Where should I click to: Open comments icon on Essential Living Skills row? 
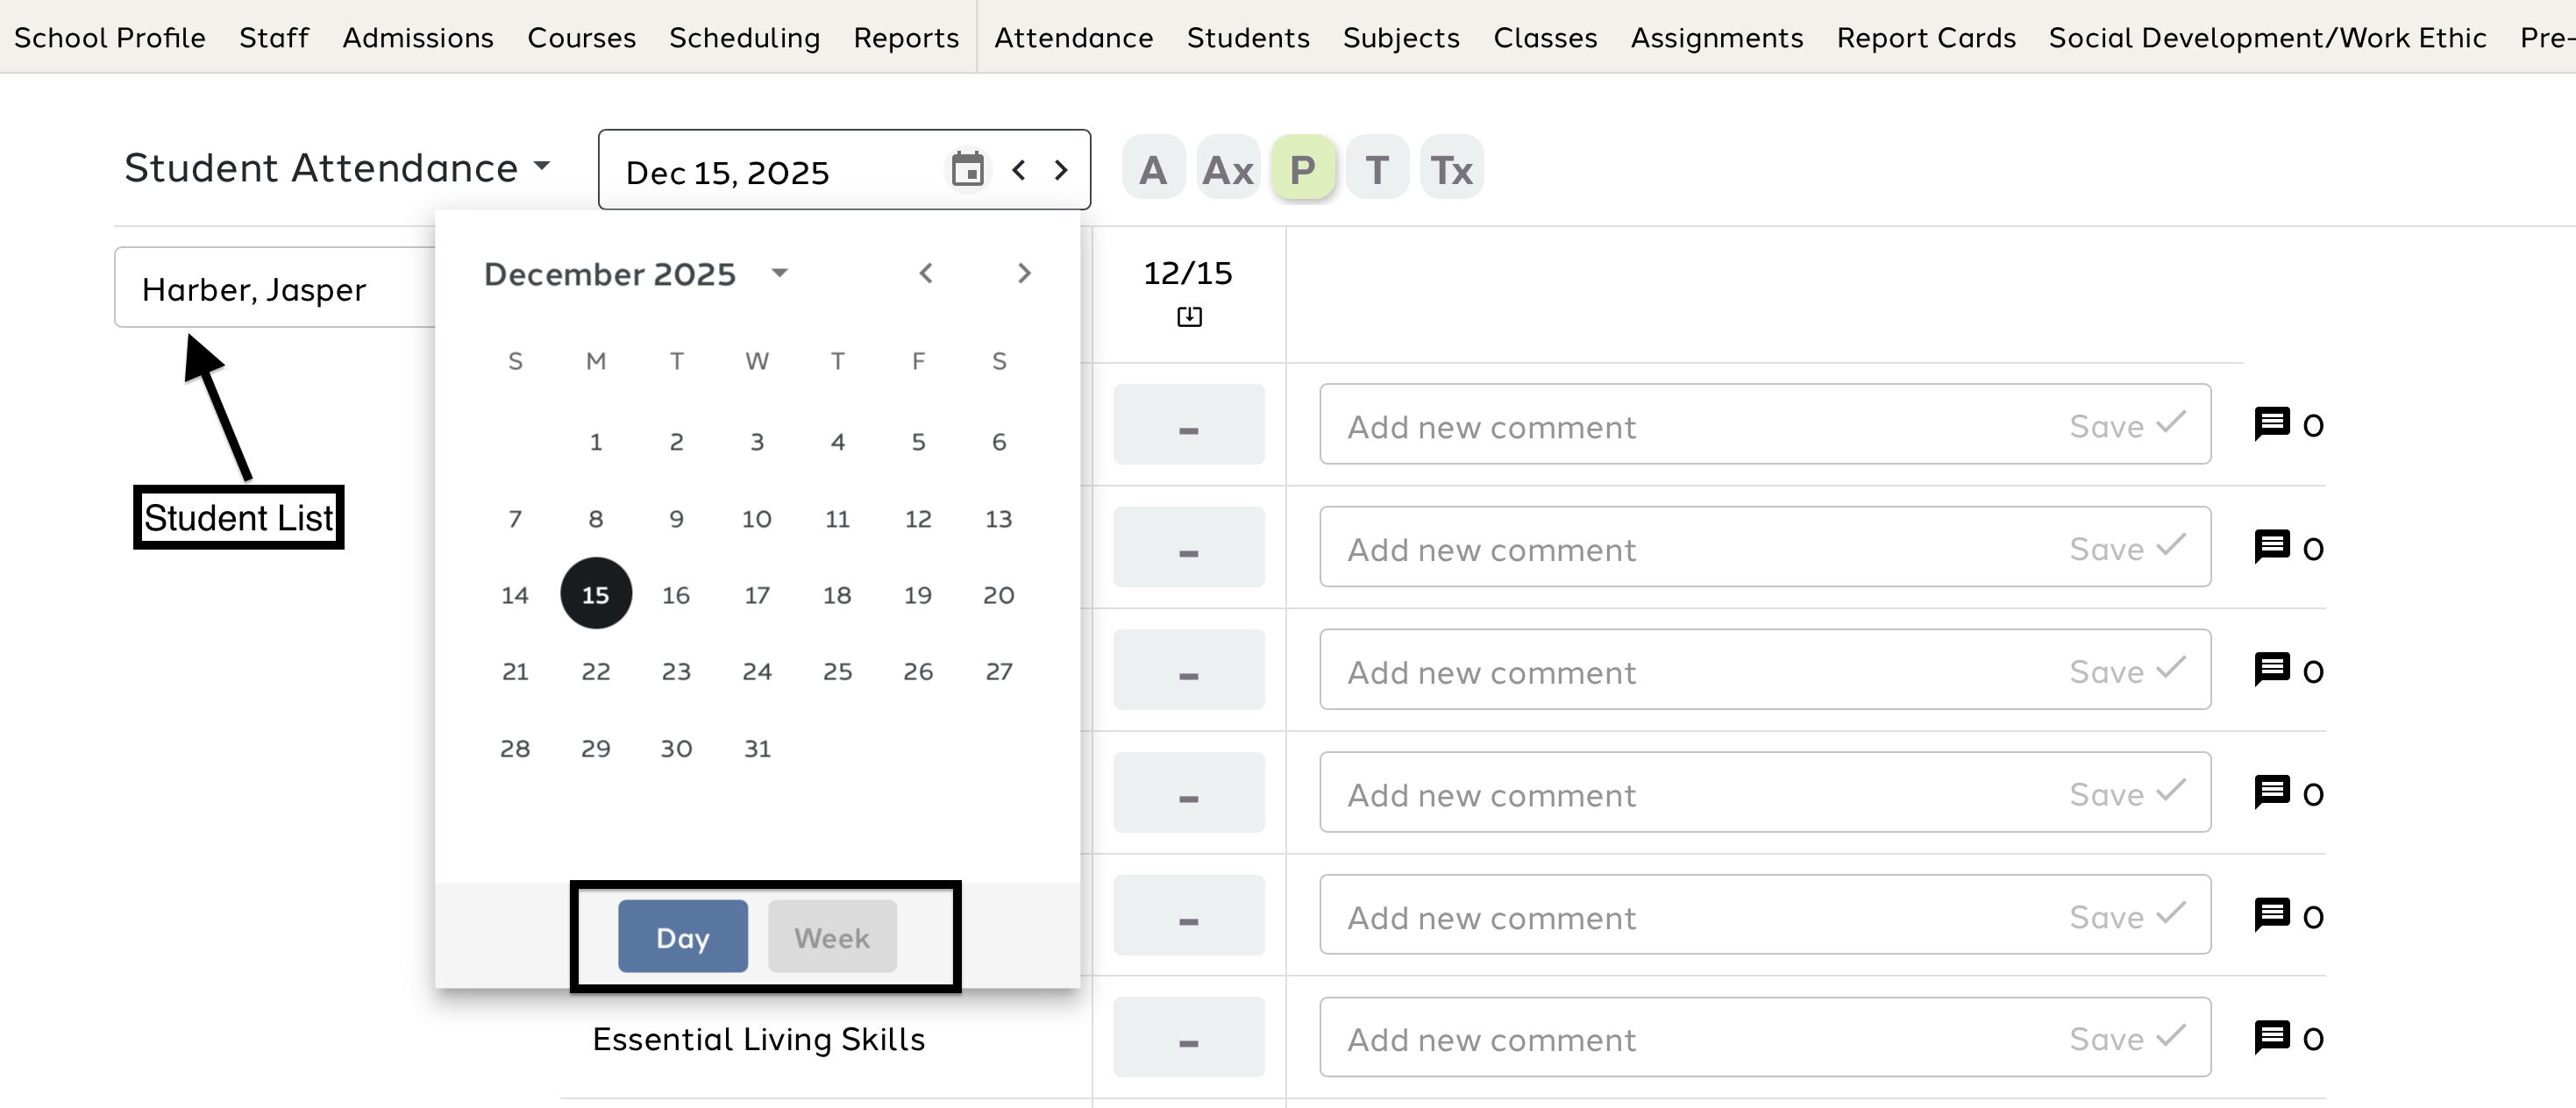(2272, 1037)
